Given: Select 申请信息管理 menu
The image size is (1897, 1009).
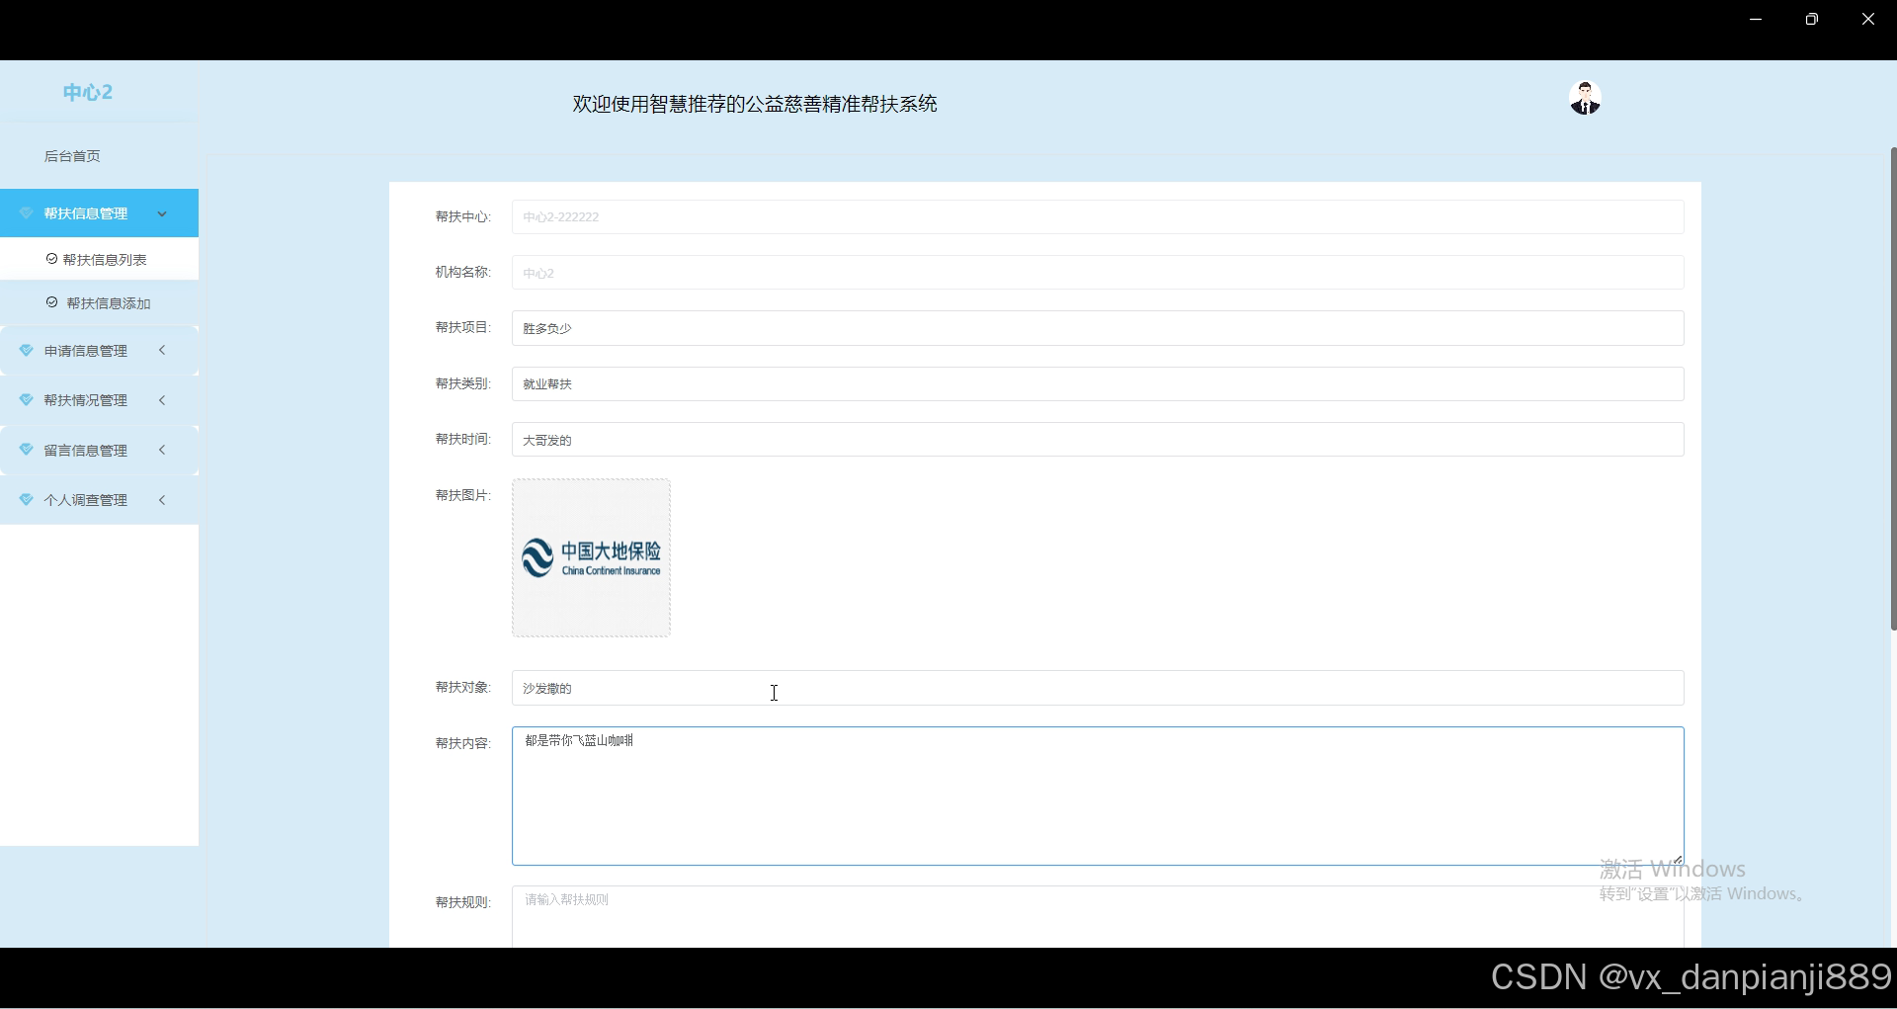Looking at the screenshot, I should [99, 351].
